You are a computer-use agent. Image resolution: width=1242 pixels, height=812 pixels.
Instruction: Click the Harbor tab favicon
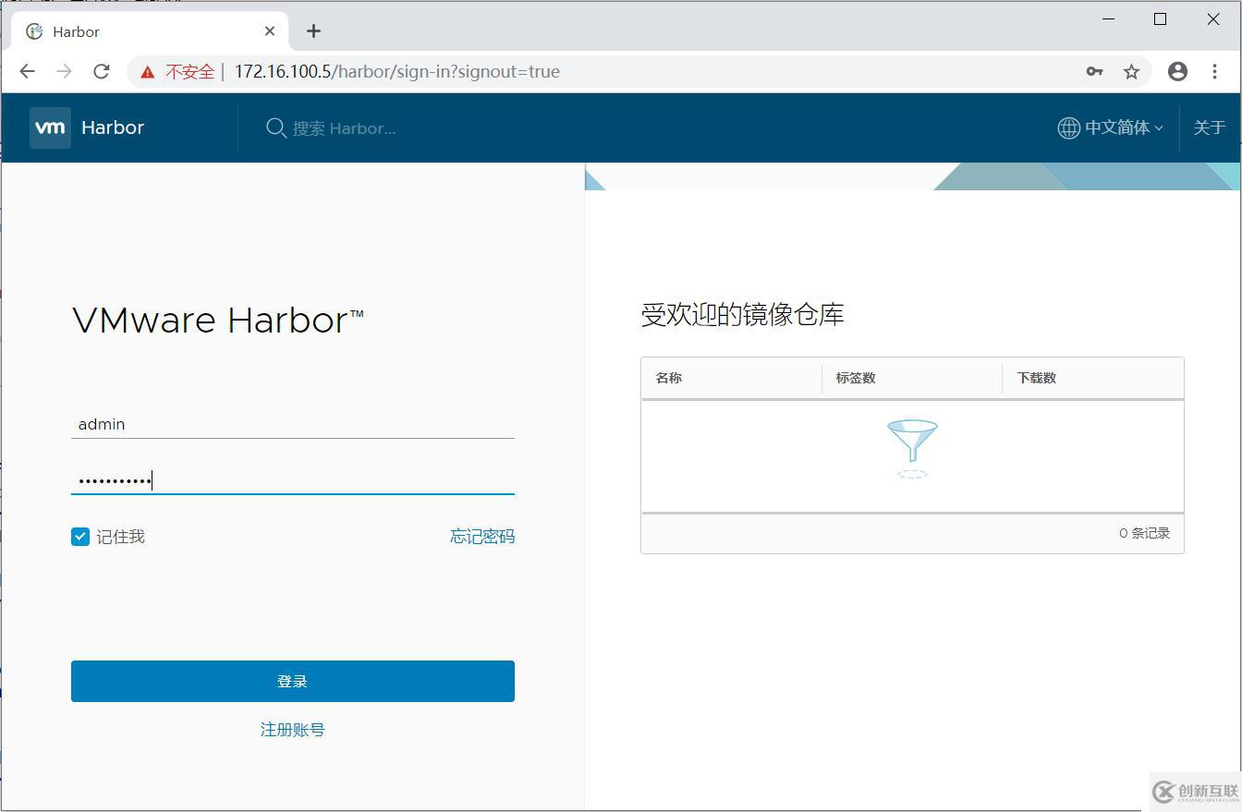(x=34, y=31)
